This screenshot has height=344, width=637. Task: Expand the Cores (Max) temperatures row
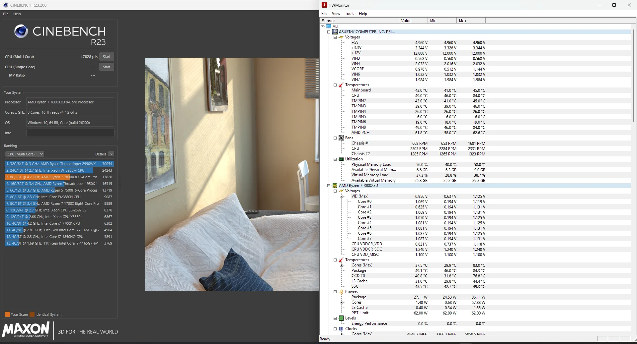tap(341, 265)
